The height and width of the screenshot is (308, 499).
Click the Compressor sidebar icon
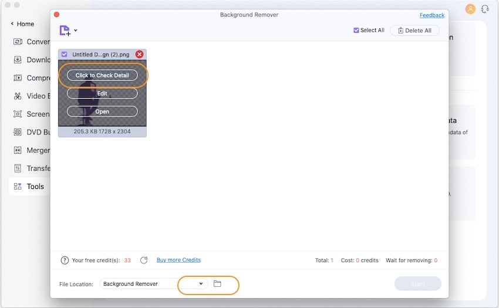[x=18, y=78]
